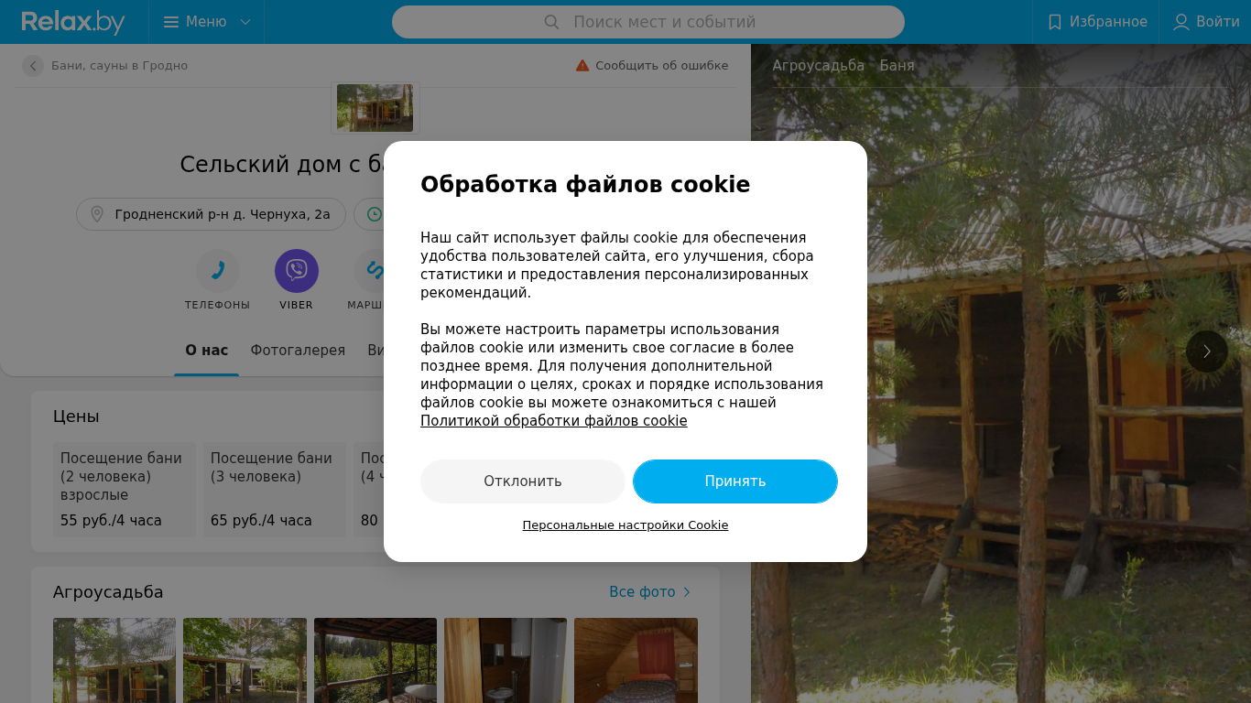1251x703 pixels.
Task: Select the О нас tab
Action: 207,351
